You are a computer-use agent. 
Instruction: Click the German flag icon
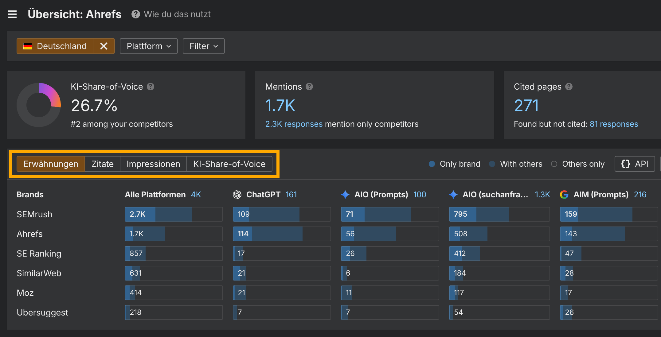pyautogui.click(x=28, y=46)
